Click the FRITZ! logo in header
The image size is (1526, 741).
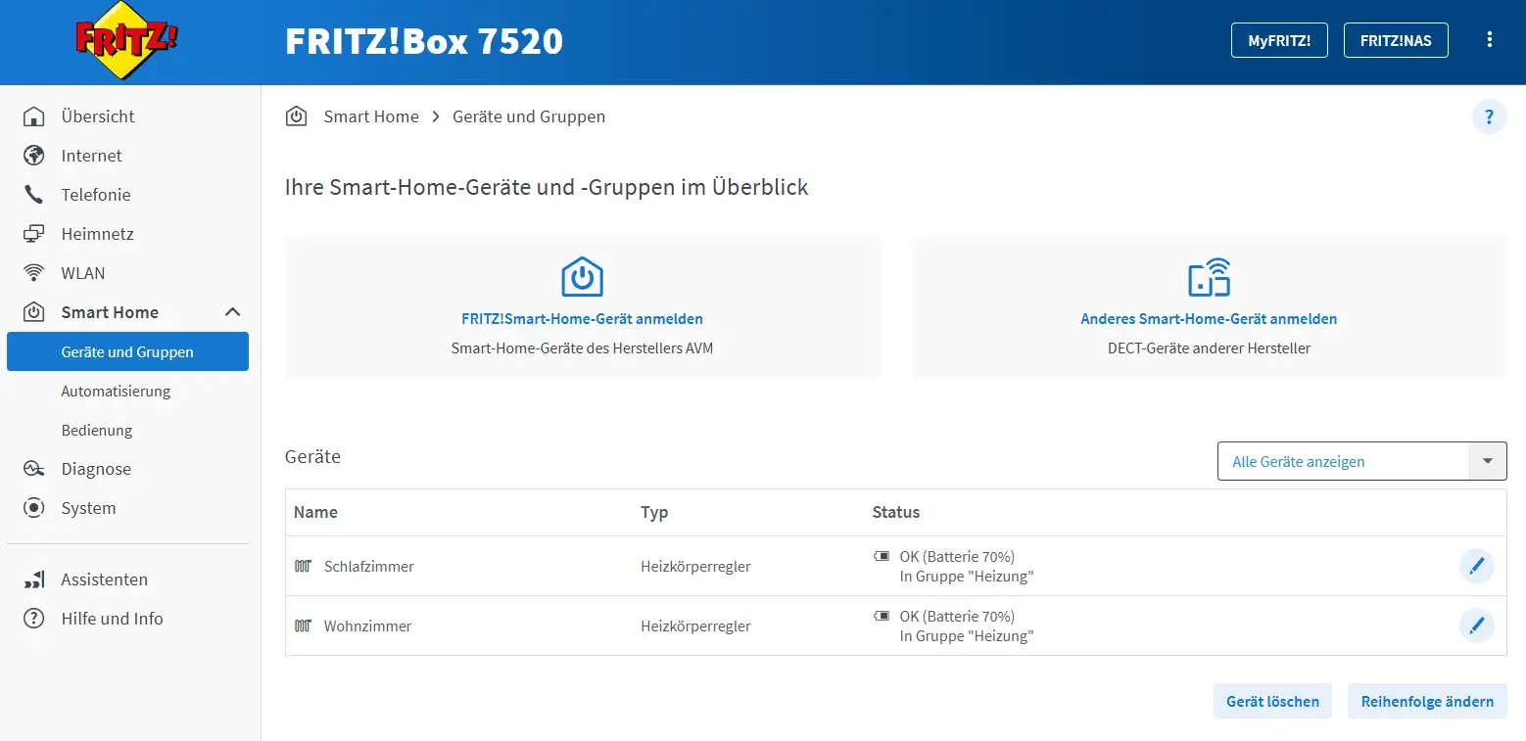[126, 43]
